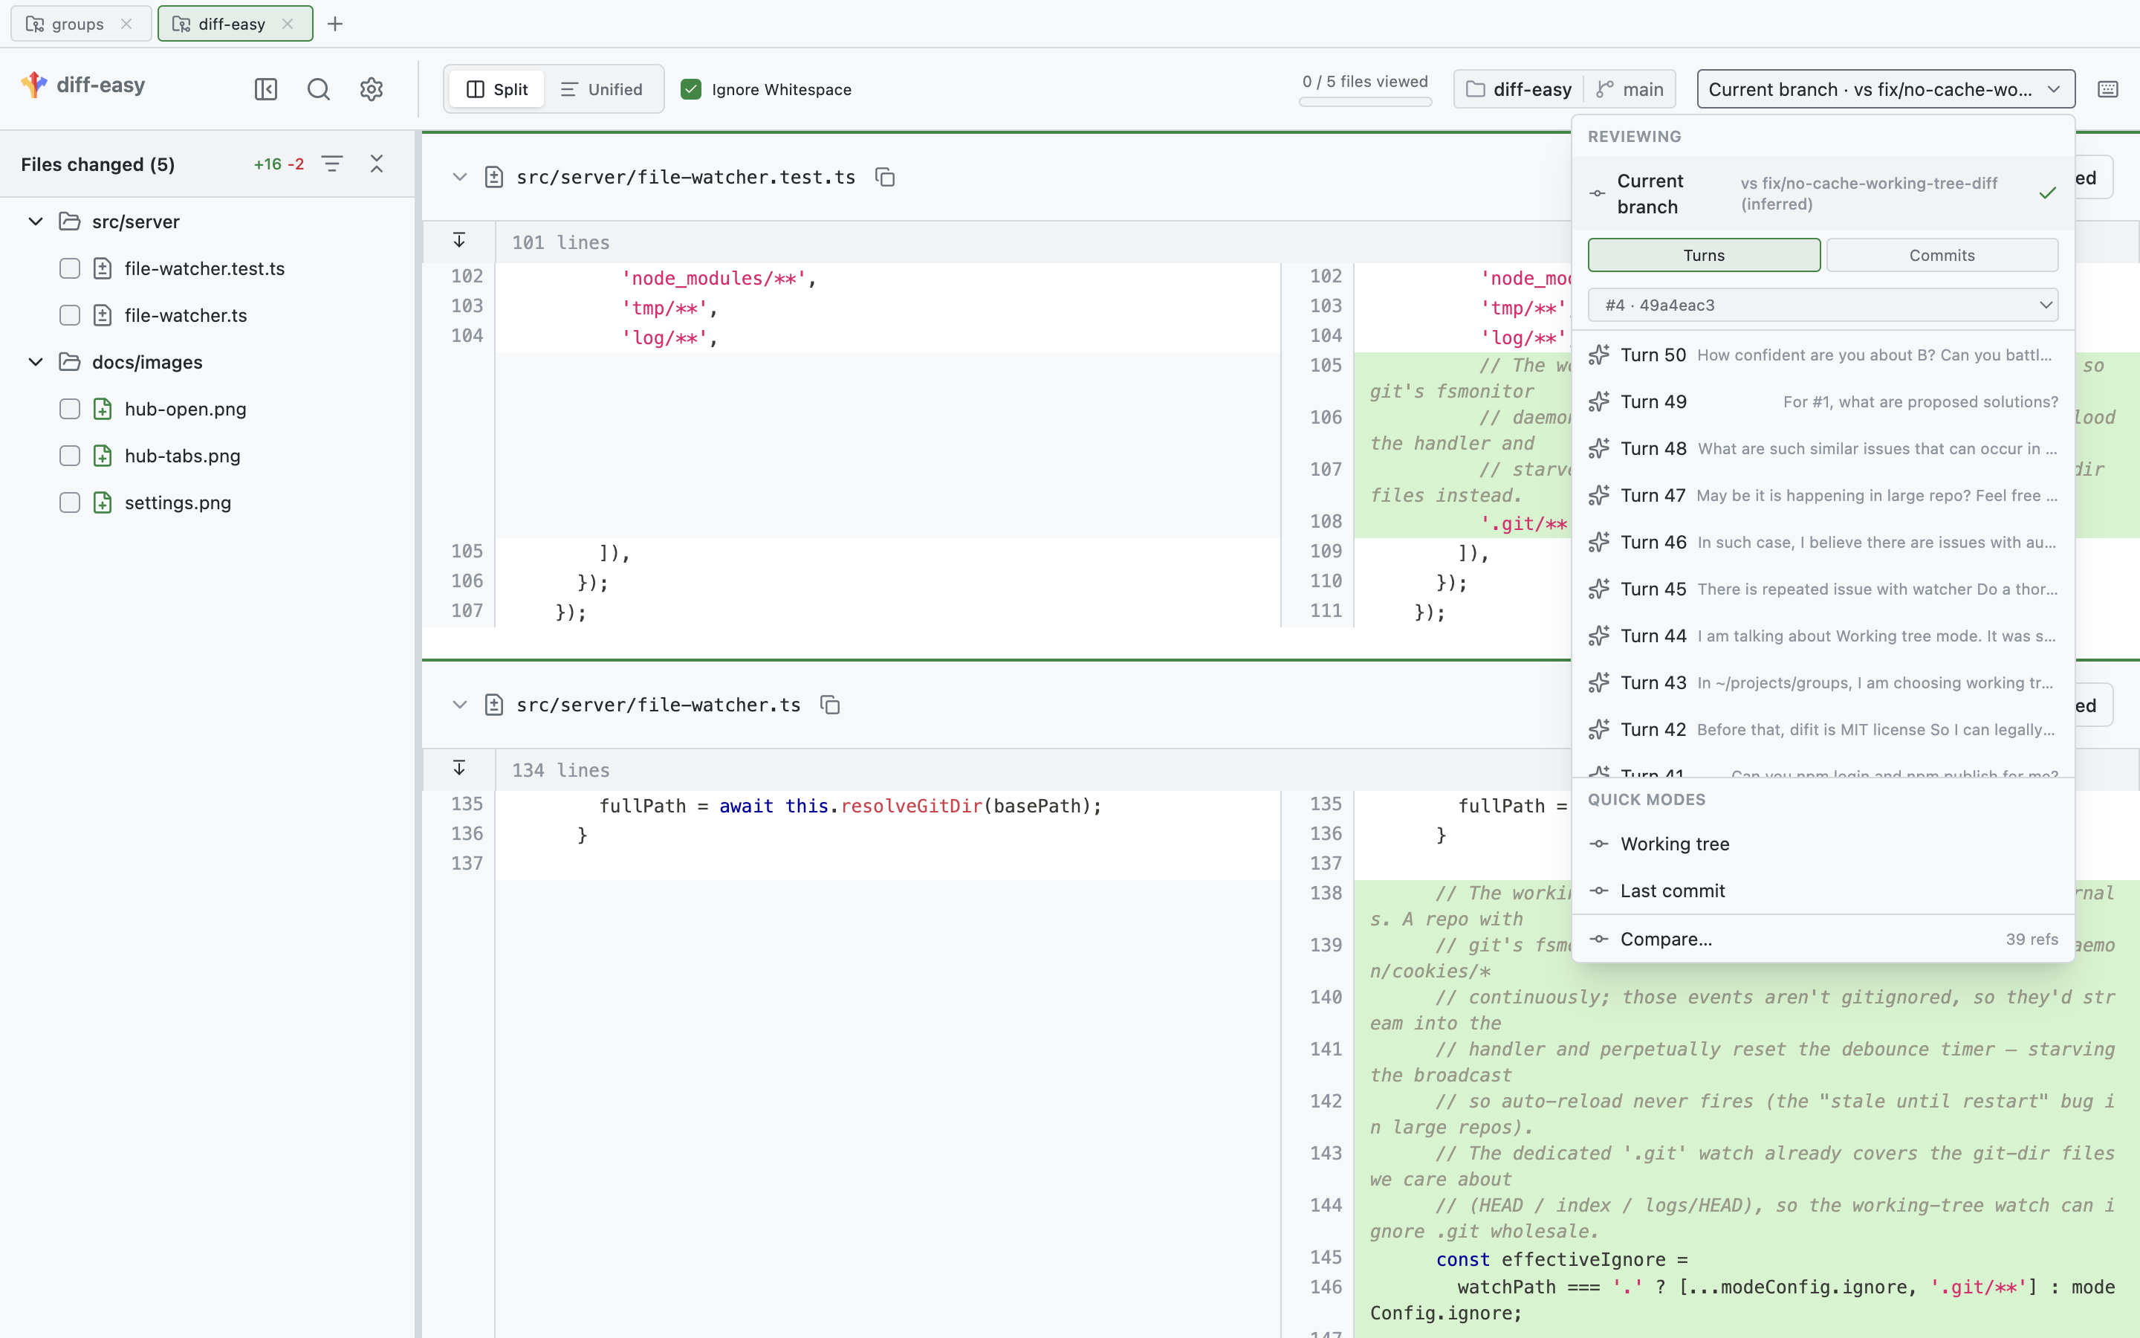Click Working tree commit icon

point(1599,844)
